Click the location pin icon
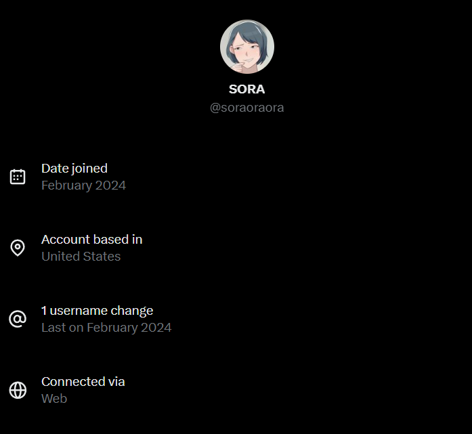Image resolution: width=472 pixels, height=434 pixels. tap(18, 248)
